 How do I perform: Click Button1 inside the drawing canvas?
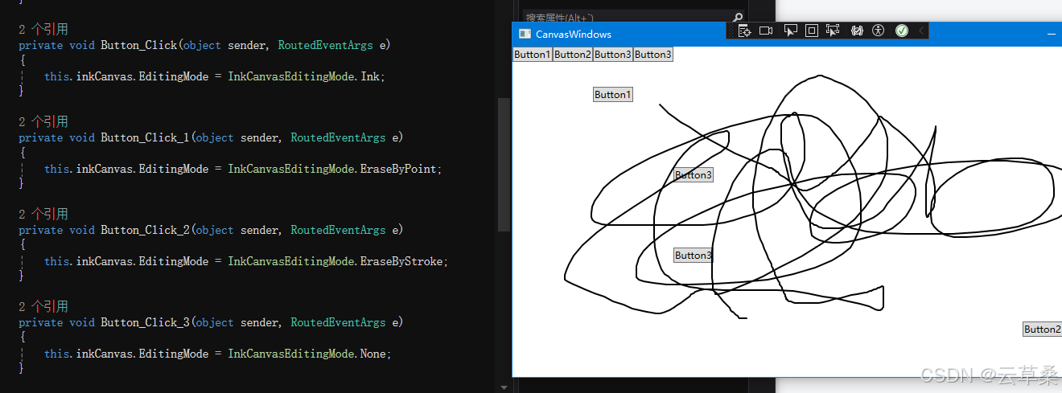pos(613,95)
